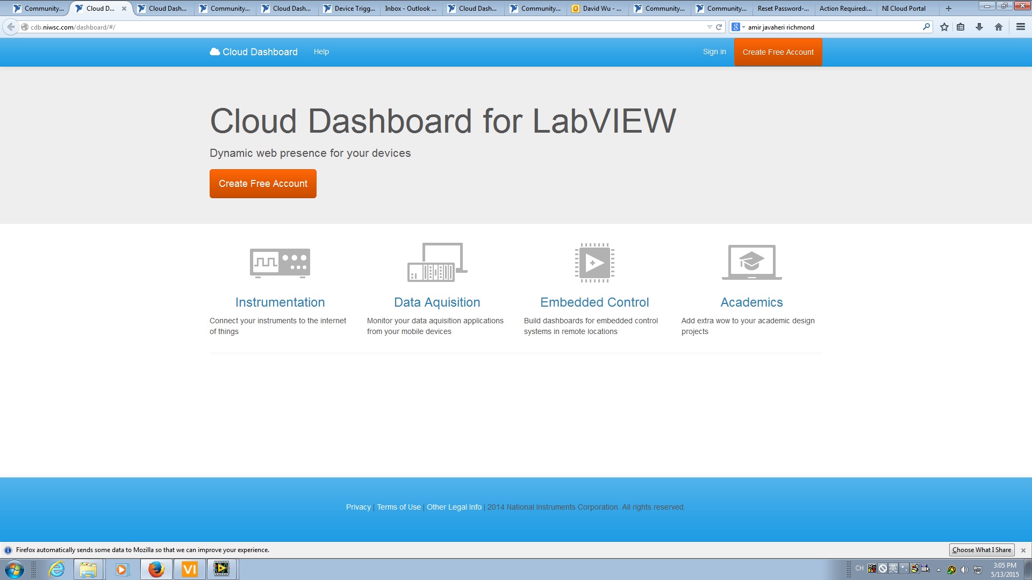This screenshot has height=580, width=1032.
Task: Open the CH input language selector
Action: [x=859, y=568]
